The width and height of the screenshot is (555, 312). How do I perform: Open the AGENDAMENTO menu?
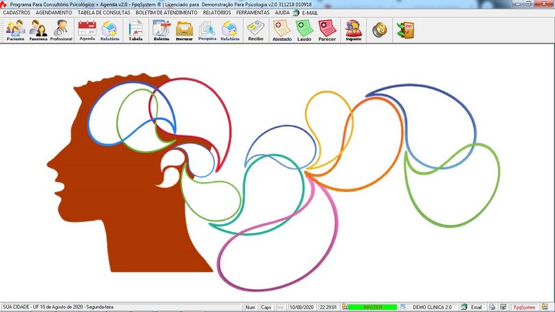pyautogui.click(x=54, y=12)
